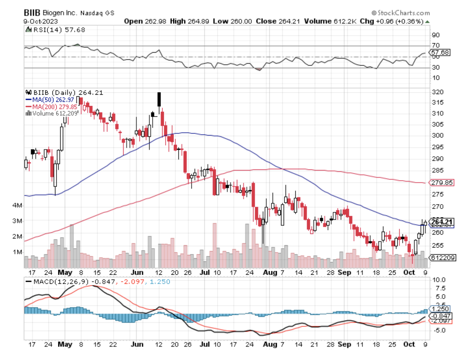Select the -5.0 label on the MACD axis
This screenshot has height=360, width=465.
(x=439, y=330)
